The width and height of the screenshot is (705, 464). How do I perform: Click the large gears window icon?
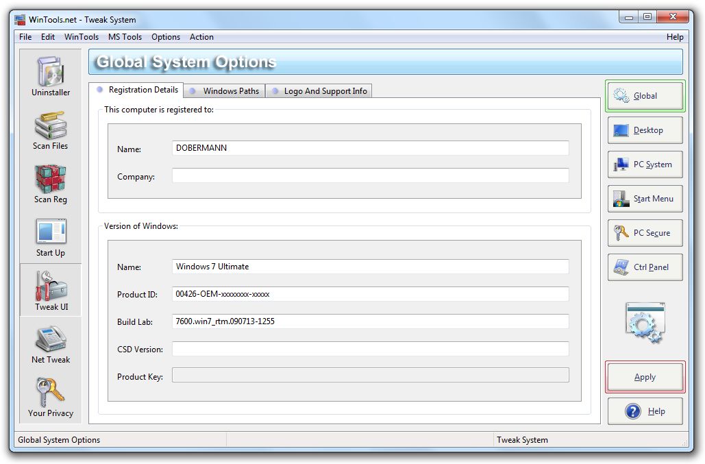645,323
